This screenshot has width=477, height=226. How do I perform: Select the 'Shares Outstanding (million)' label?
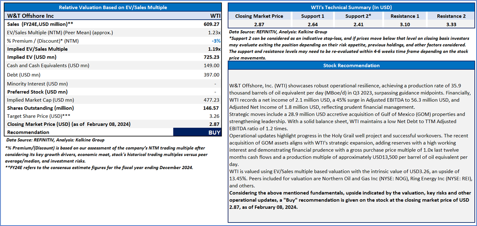click(x=41, y=108)
